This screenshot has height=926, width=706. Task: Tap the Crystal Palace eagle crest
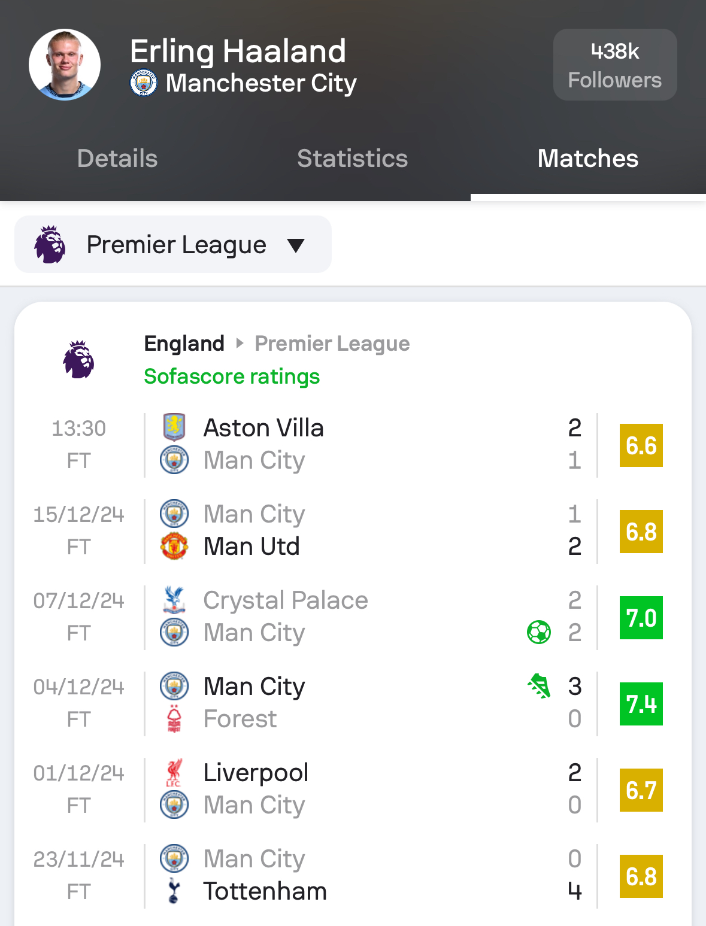[174, 600]
